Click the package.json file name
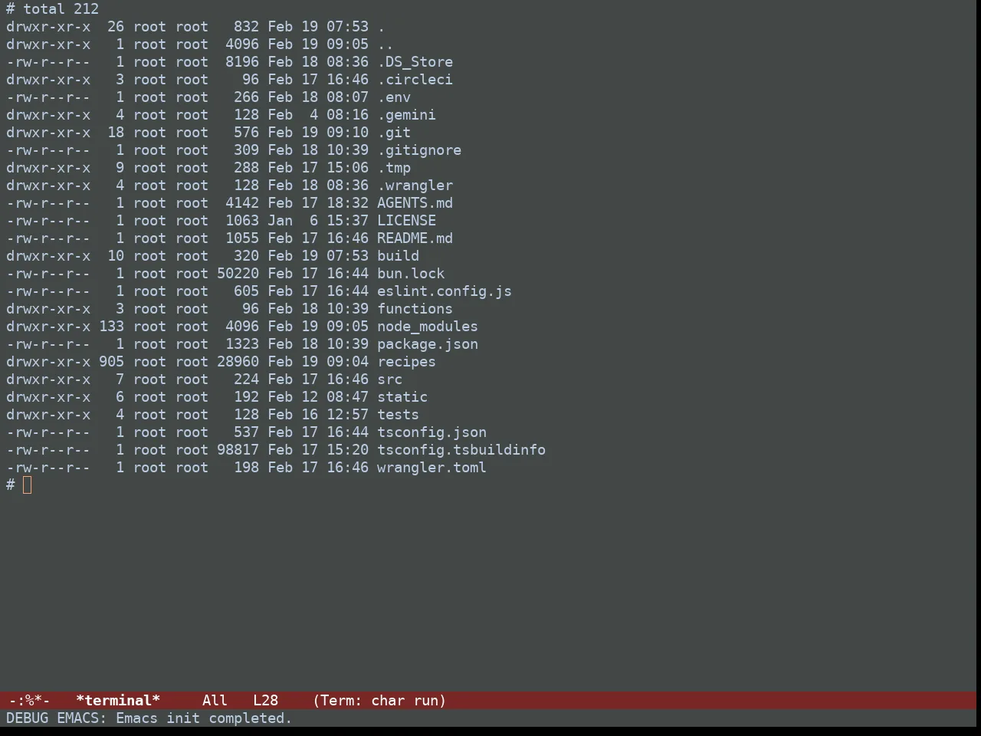The image size is (981, 736). 427,343
